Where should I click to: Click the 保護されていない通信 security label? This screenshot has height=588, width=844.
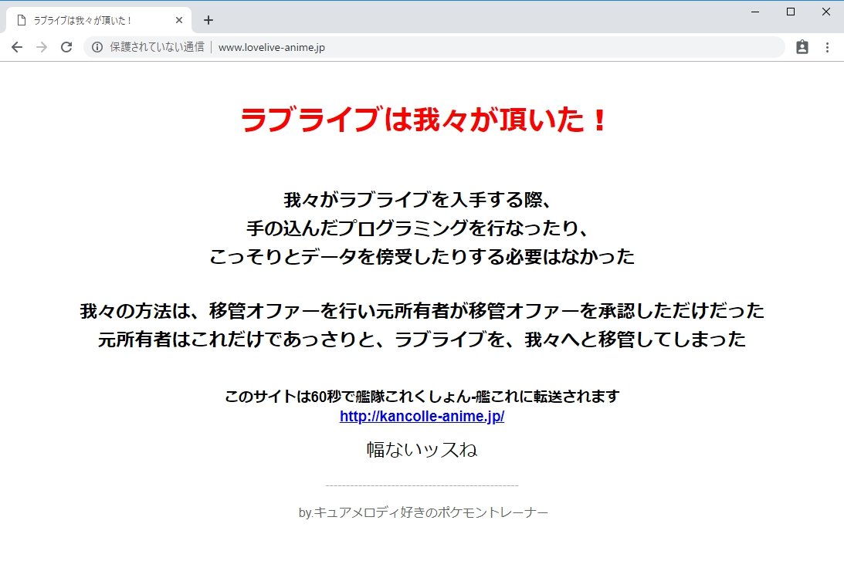157,47
